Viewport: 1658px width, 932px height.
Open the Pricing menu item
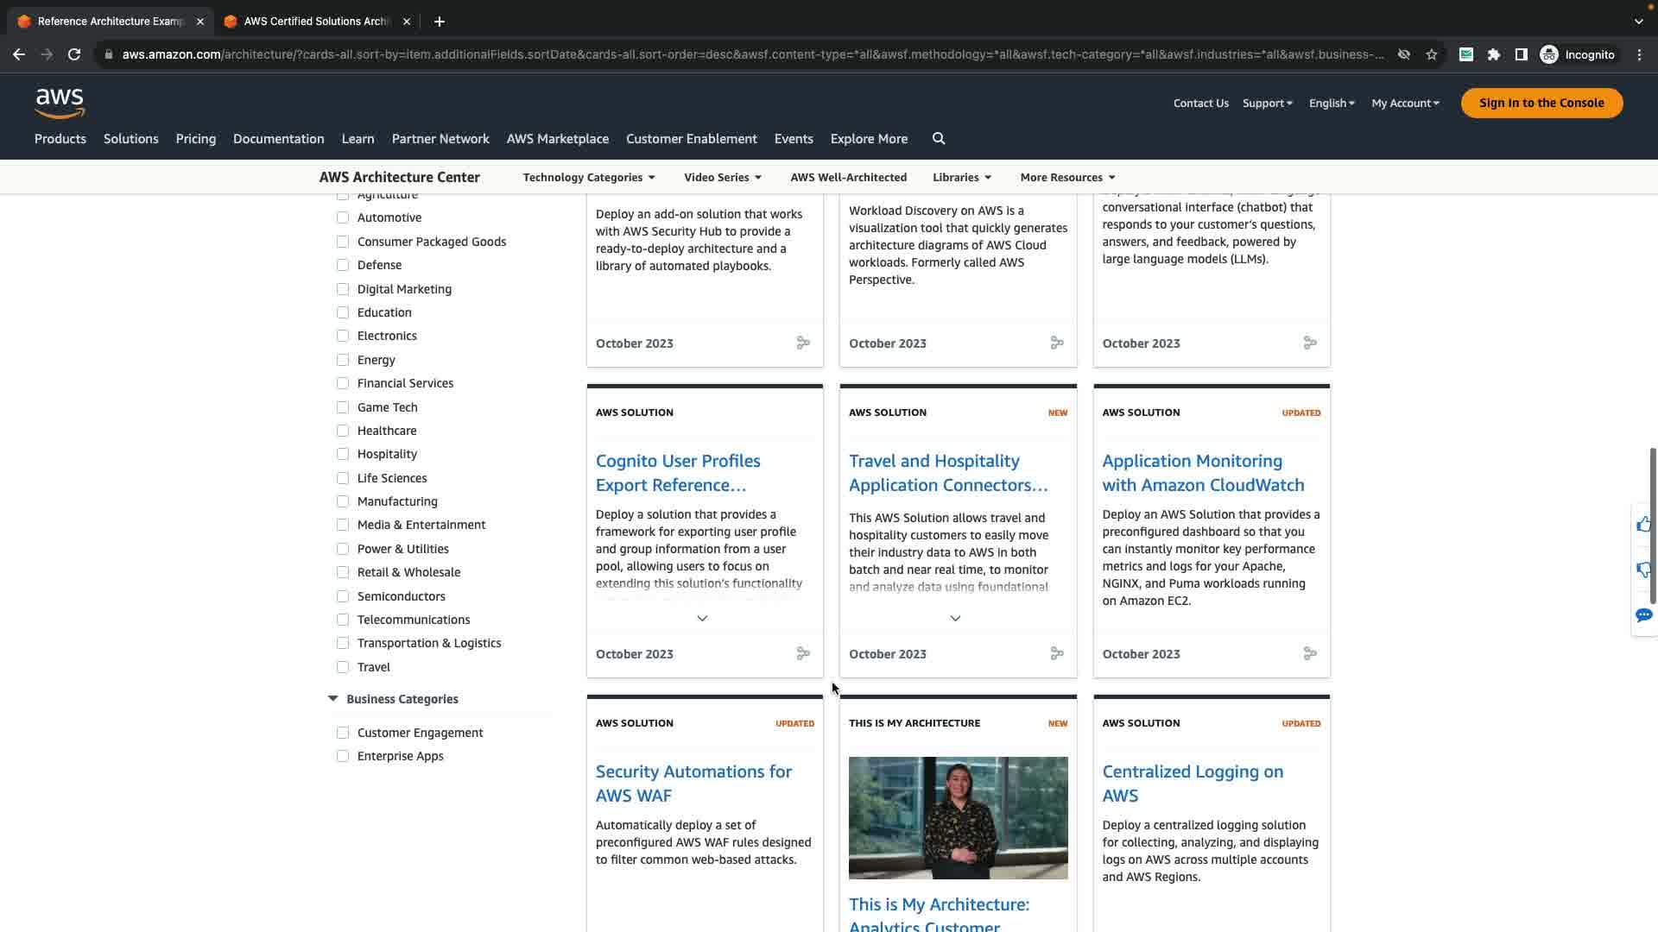point(196,139)
